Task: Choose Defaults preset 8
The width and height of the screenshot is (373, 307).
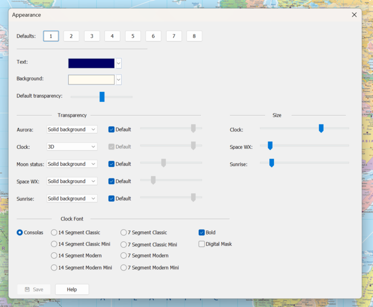Action: [194, 36]
